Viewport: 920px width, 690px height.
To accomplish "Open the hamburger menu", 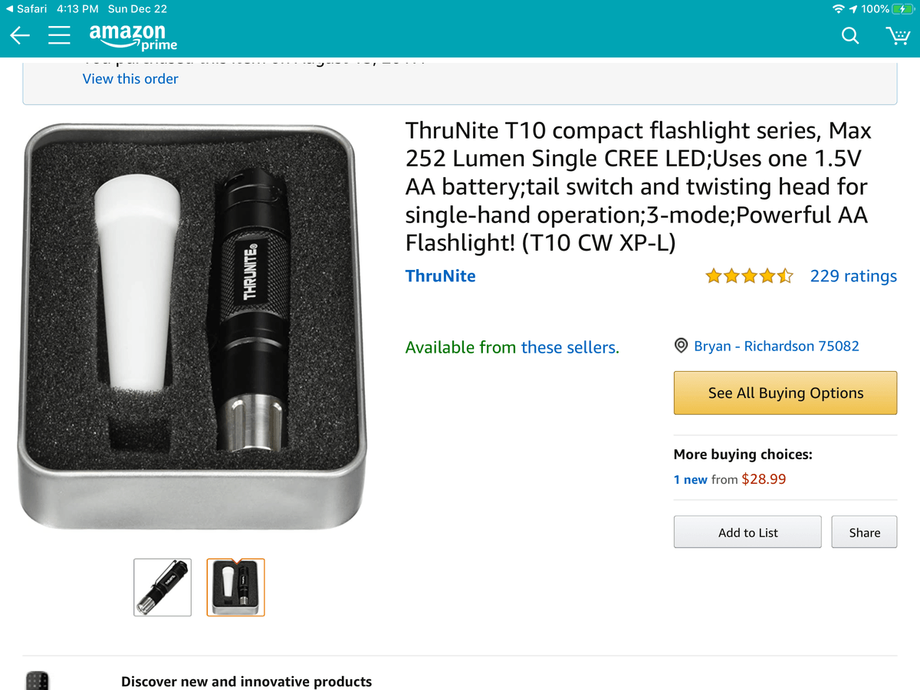I will [x=60, y=35].
